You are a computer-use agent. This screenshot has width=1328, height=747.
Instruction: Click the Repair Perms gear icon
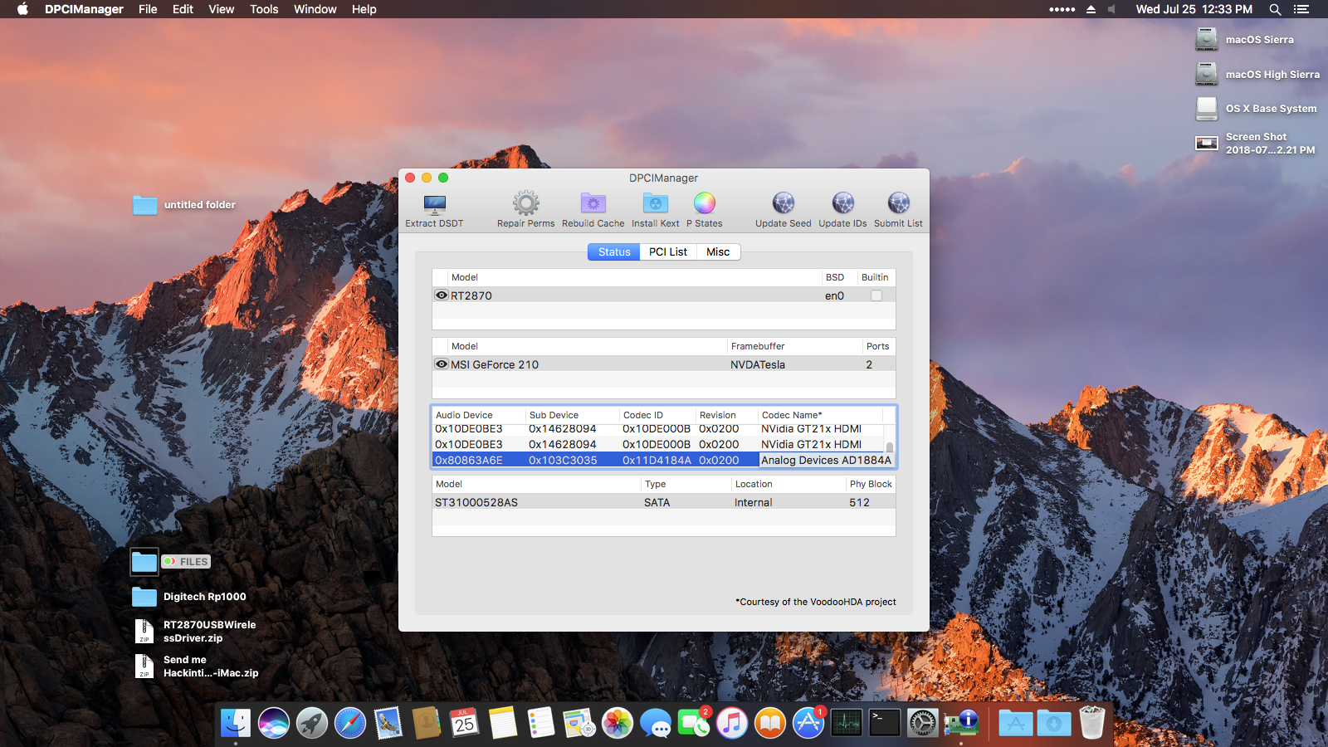tap(525, 203)
